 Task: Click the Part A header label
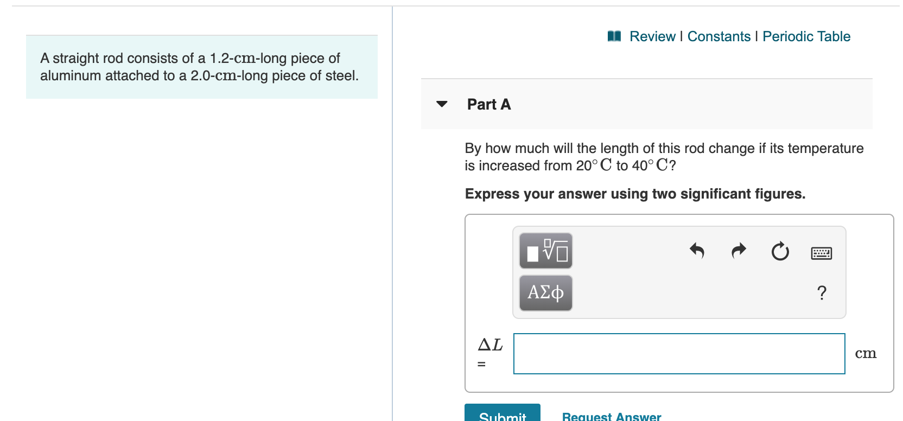(488, 104)
